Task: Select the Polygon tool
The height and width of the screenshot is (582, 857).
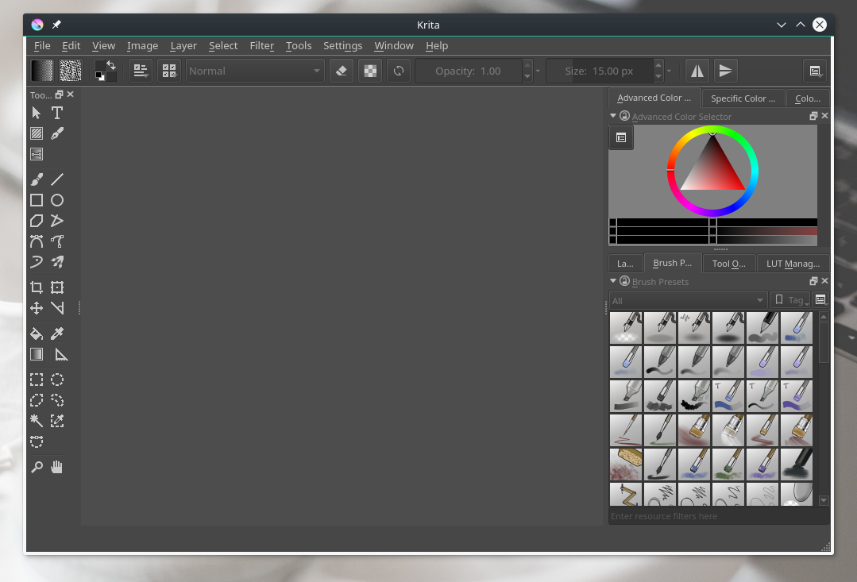Action: tap(37, 221)
